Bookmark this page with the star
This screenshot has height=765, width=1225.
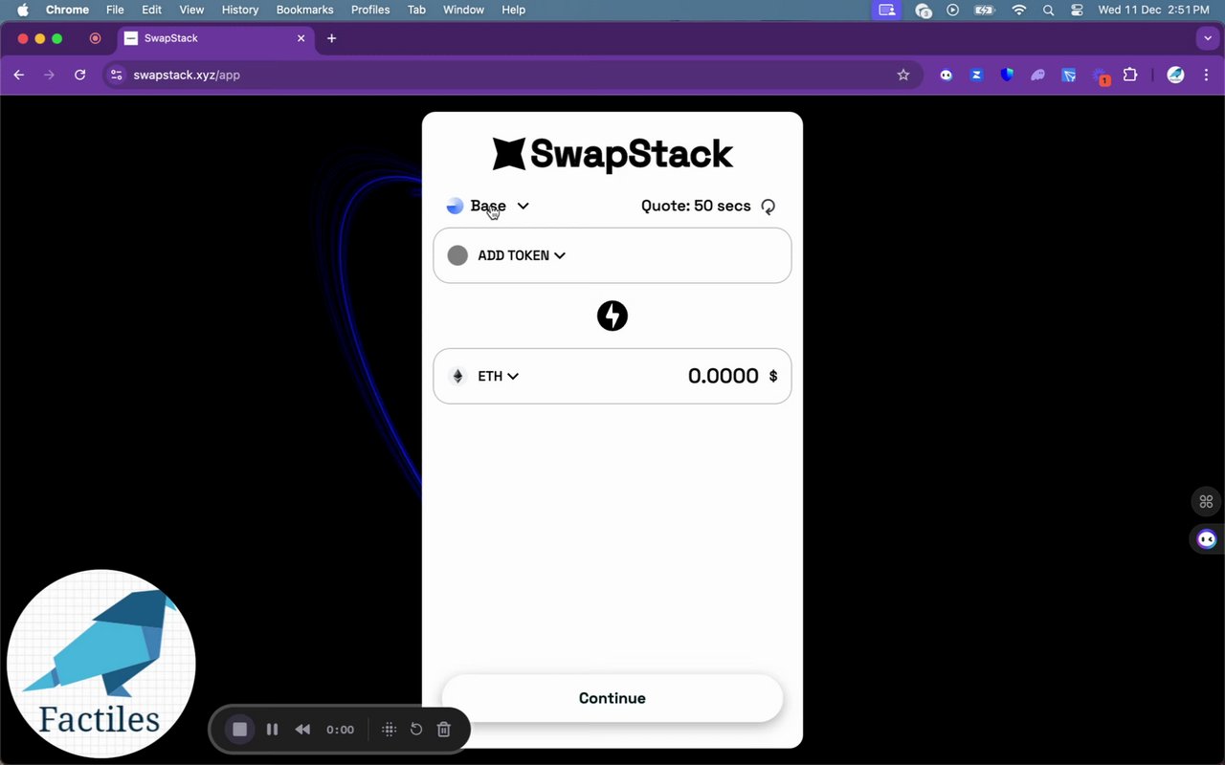point(902,75)
